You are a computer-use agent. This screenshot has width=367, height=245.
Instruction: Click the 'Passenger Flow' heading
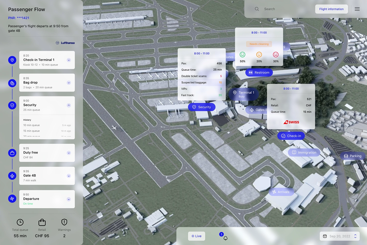point(27,9)
